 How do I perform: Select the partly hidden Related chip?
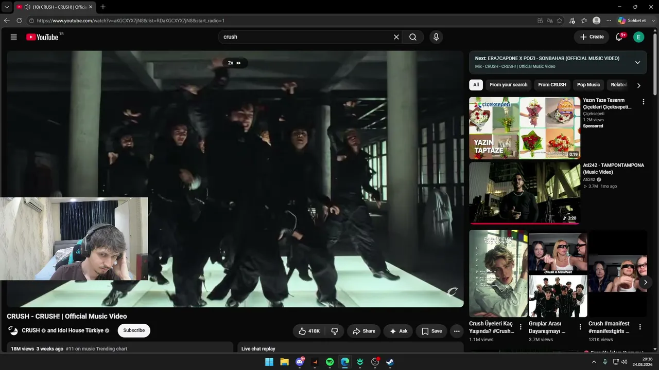(618, 85)
